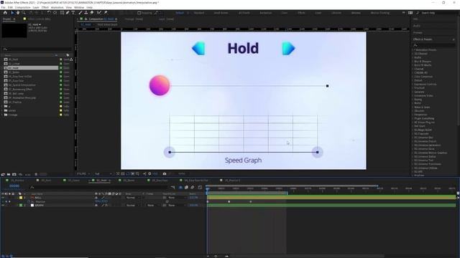The width and height of the screenshot is (460, 258).
Task: Toggle the Snapping checkbox
Action: tap(139, 13)
